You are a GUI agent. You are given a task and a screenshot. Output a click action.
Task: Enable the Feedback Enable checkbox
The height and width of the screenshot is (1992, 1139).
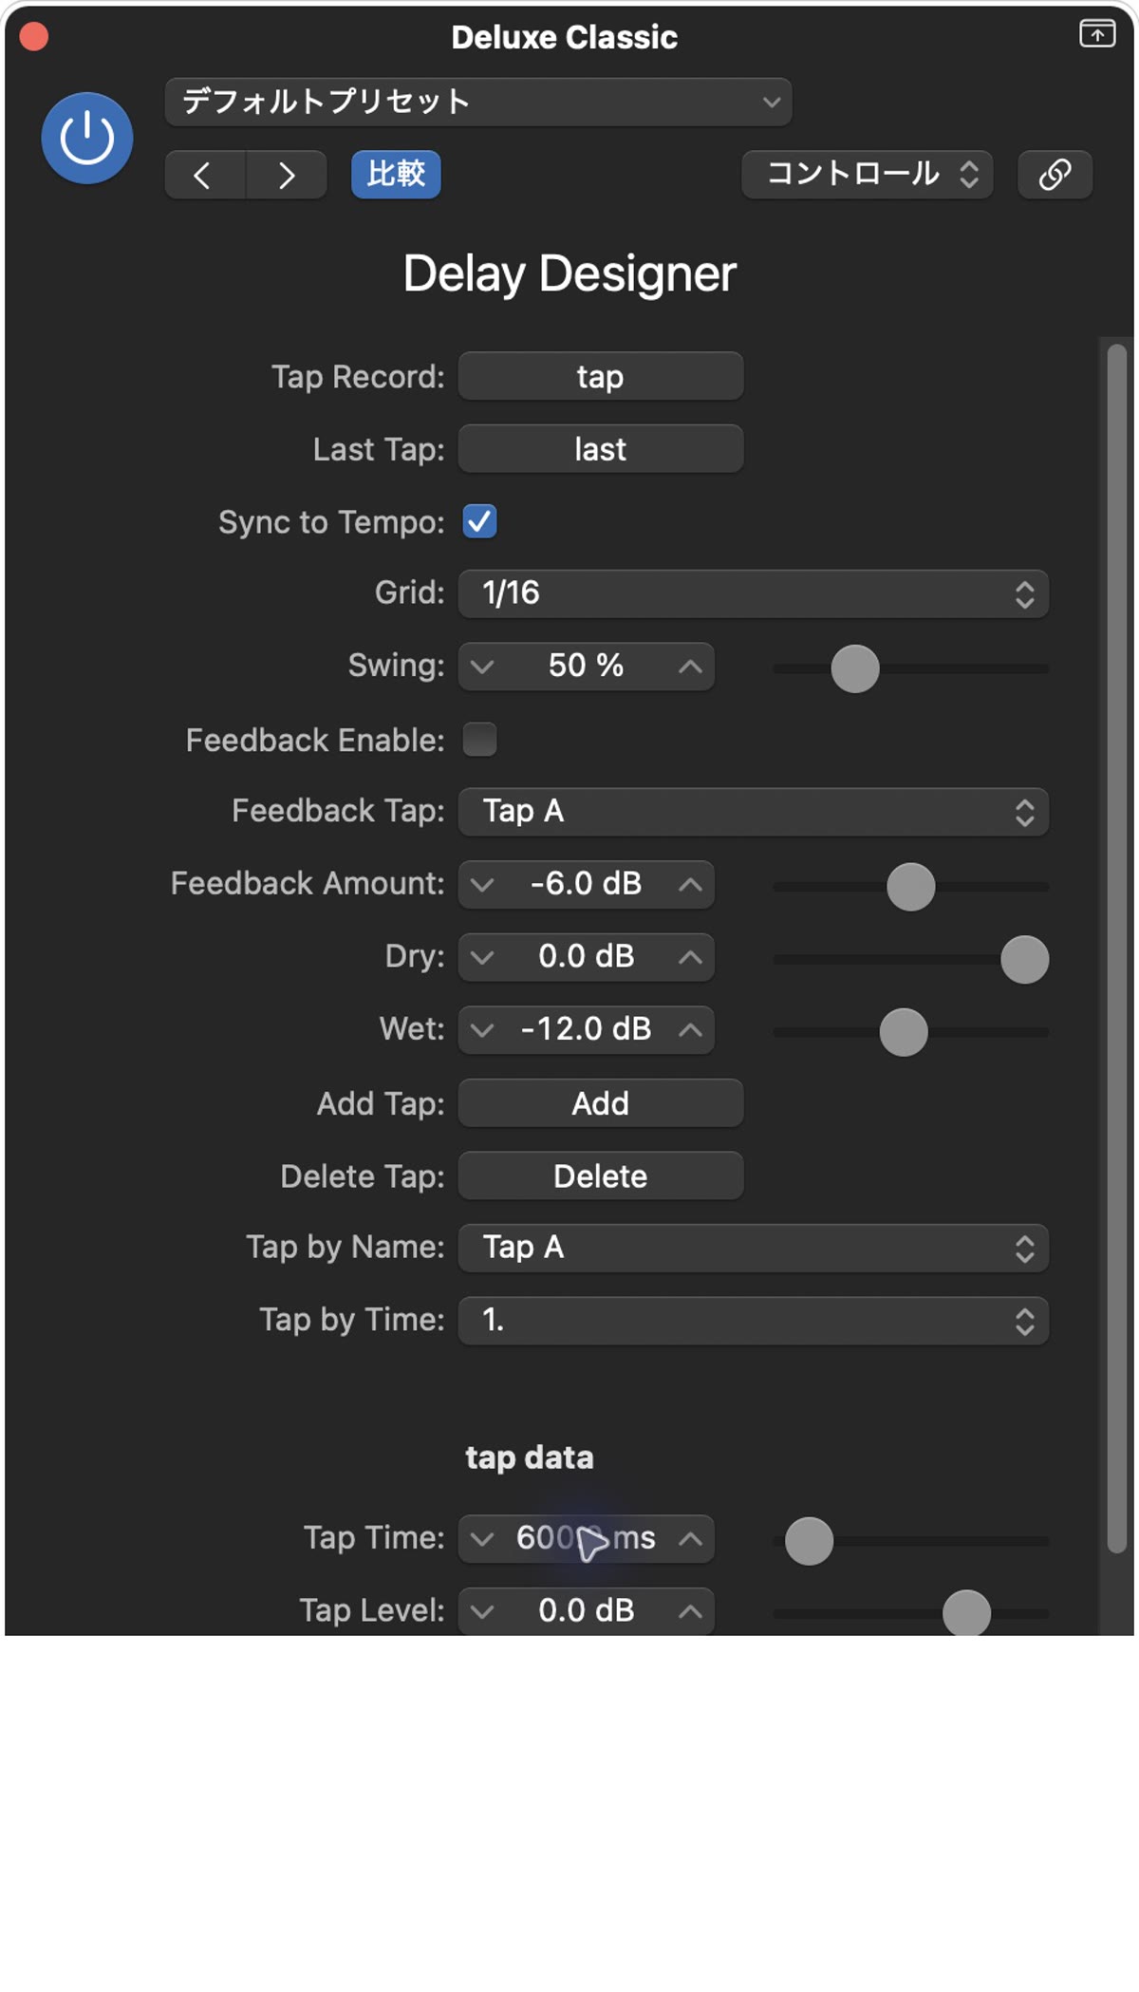tap(479, 740)
